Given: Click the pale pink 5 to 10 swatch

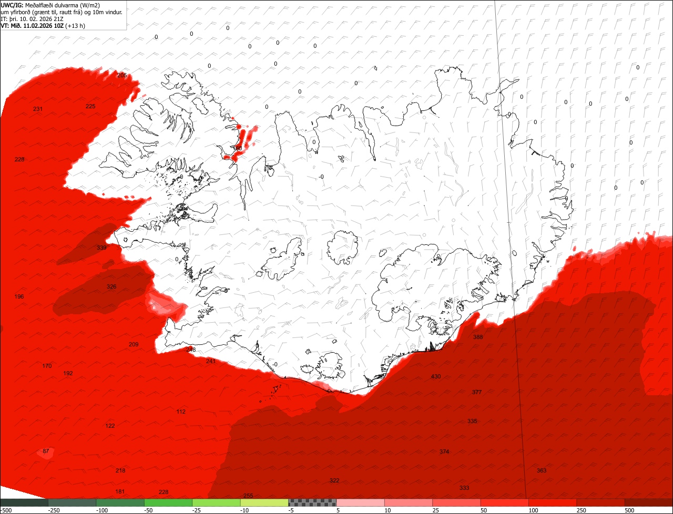Looking at the screenshot, I should [360, 502].
